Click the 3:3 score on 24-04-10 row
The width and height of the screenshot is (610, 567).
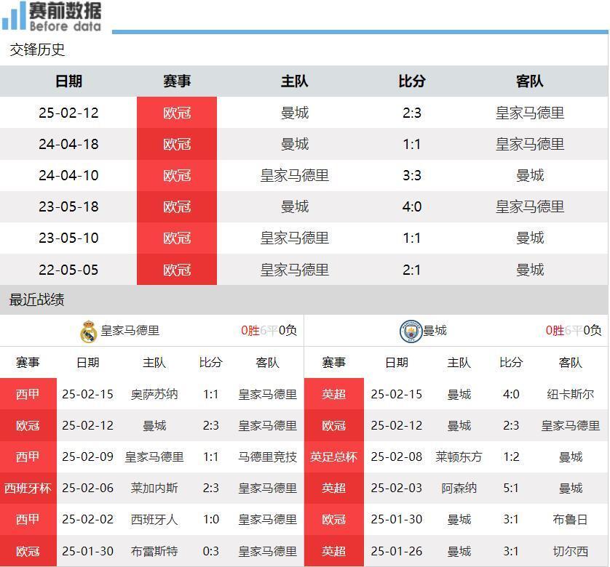[412, 175]
